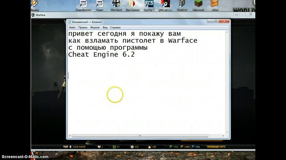Click the player name in Warface bottom bar
Viewport: 286px width, 160px height.
[x=79, y=147]
